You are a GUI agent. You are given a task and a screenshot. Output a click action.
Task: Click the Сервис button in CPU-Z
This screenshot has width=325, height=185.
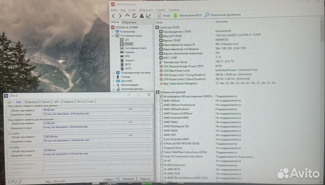(x=109, y=179)
